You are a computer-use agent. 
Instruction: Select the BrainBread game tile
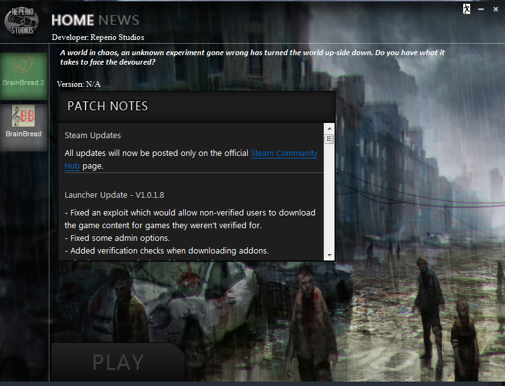(x=24, y=127)
